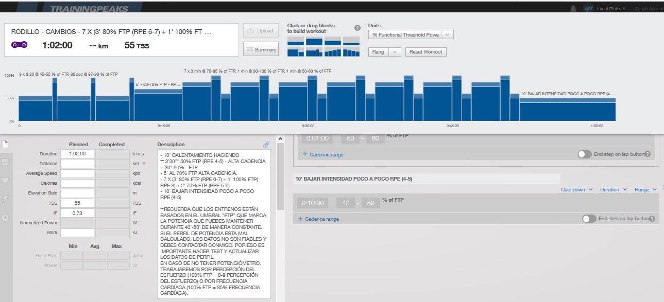Click the planned Calories field
Viewport: 664px width, 302px height.
[77, 183]
